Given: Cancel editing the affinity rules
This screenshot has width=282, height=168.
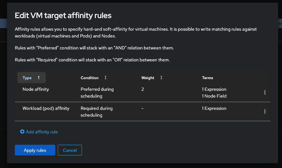Looking at the screenshot, I should 70,150.
